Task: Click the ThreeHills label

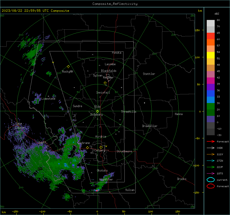Action: coord(129,112)
